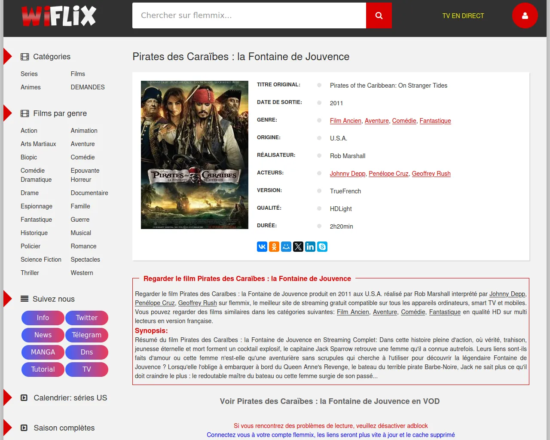The width and height of the screenshot is (550, 440).
Task: Click the red search magnifier button
Action: pos(379,15)
